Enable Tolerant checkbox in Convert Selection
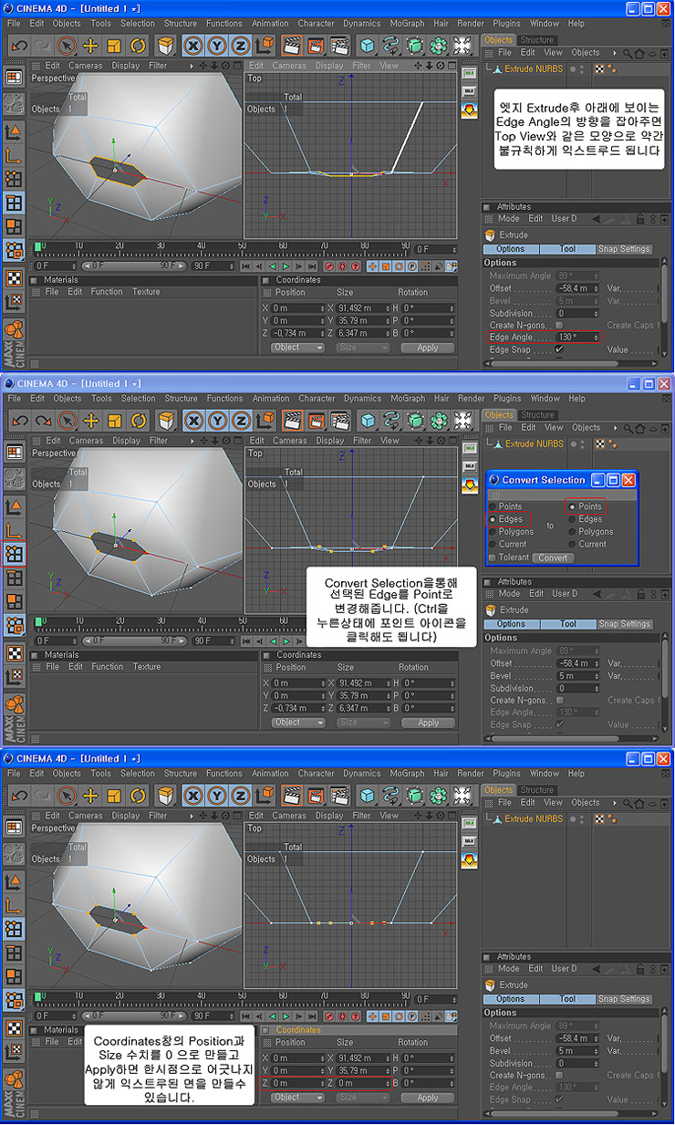Screen dimensions: 675x1125 tap(493, 557)
